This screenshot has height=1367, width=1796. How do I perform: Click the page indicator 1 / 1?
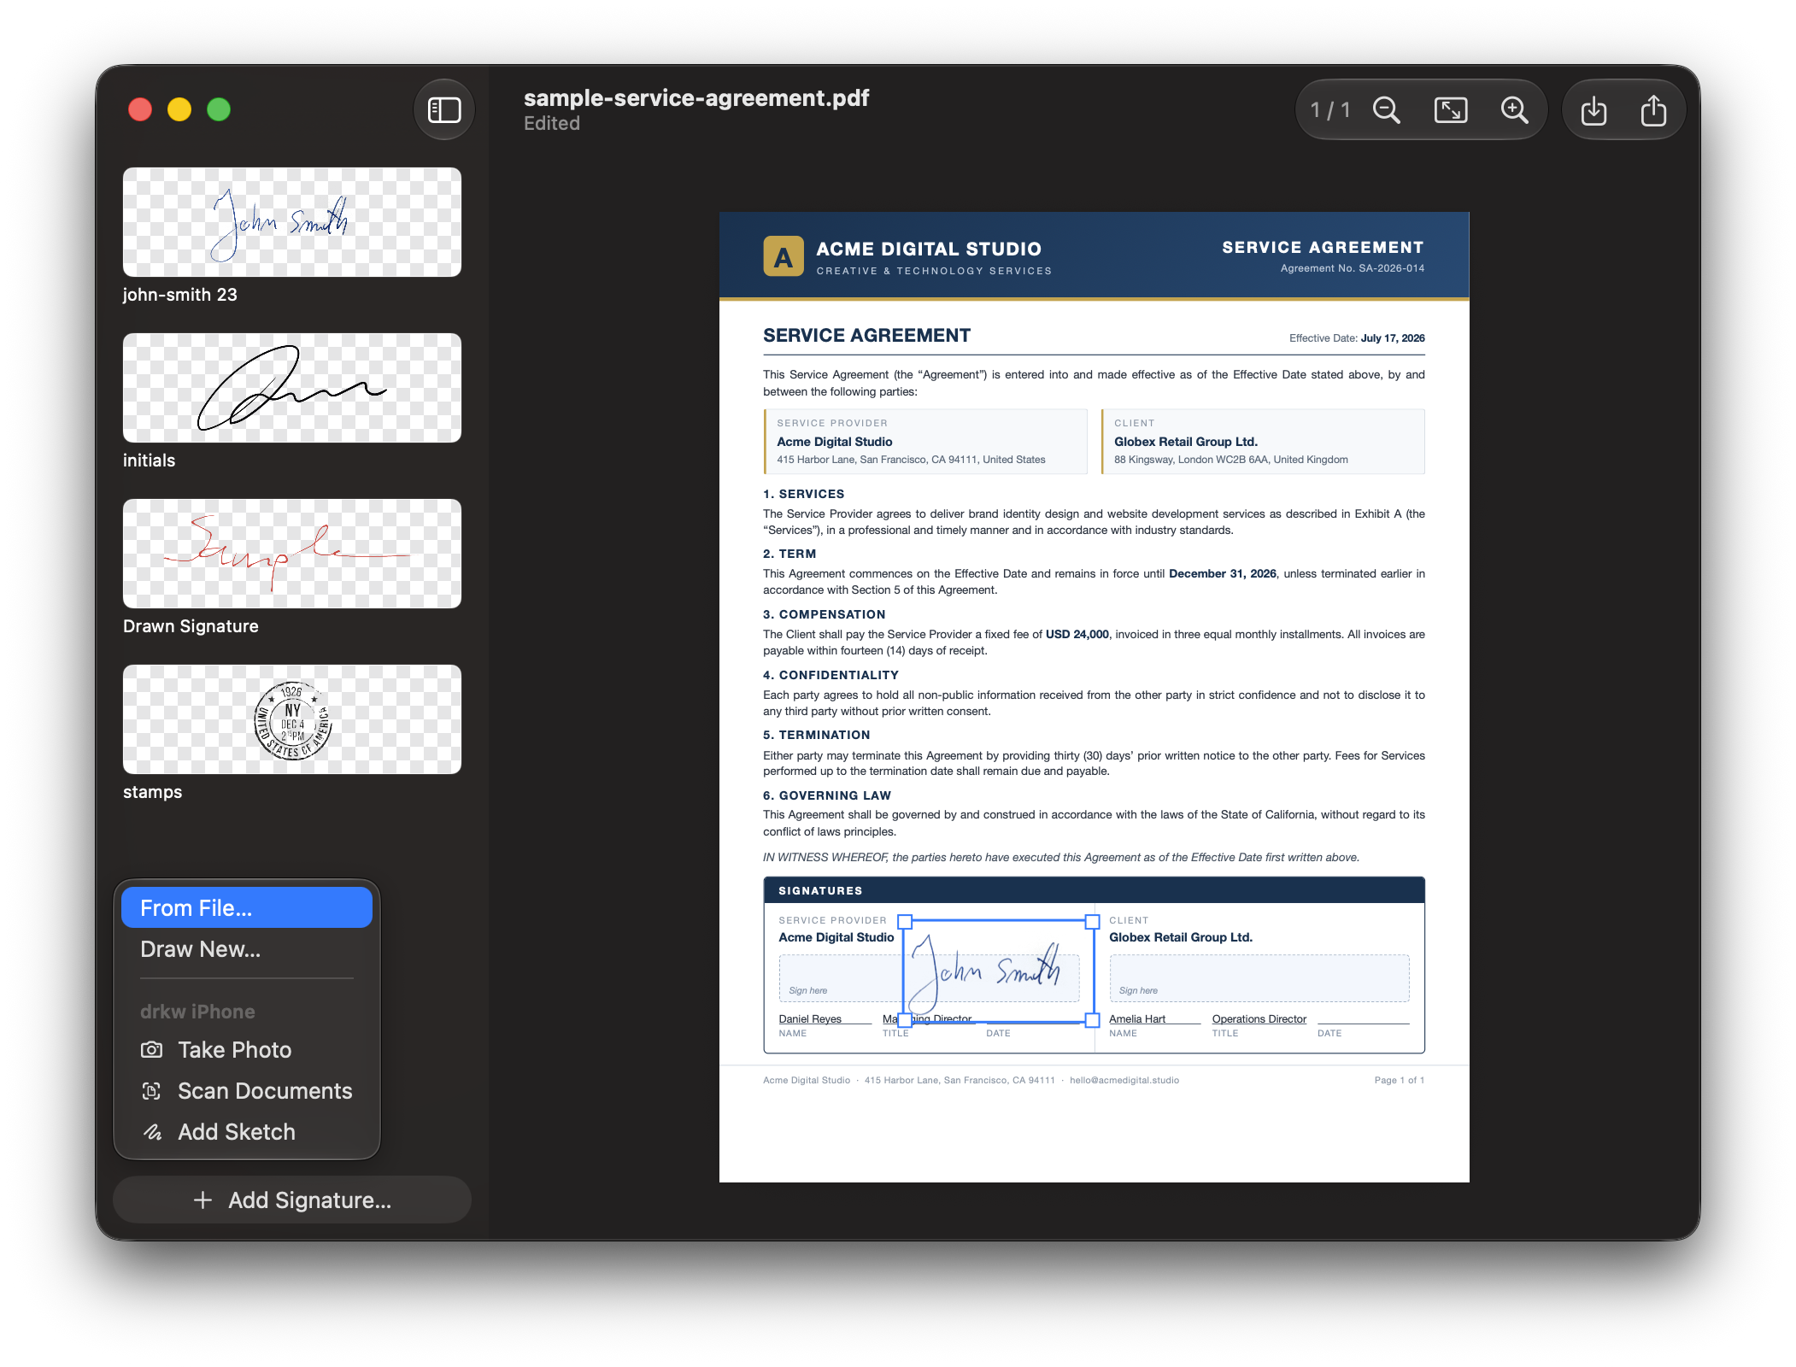click(x=1330, y=110)
